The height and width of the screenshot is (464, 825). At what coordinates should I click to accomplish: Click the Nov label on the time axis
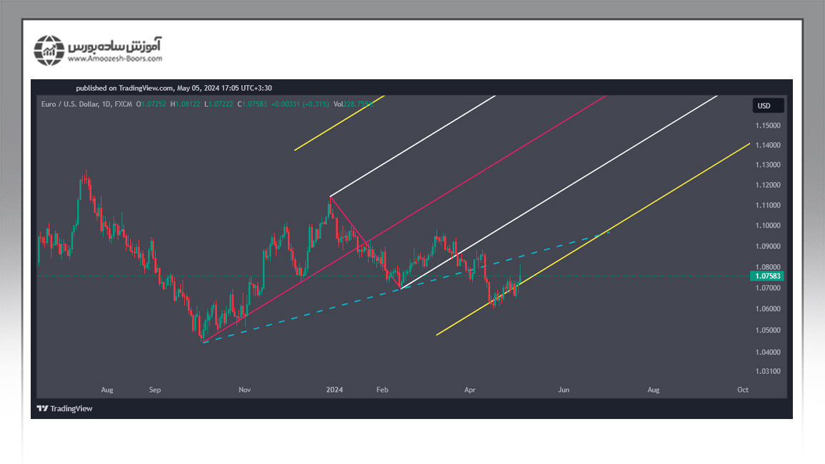pyautogui.click(x=245, y=390)
